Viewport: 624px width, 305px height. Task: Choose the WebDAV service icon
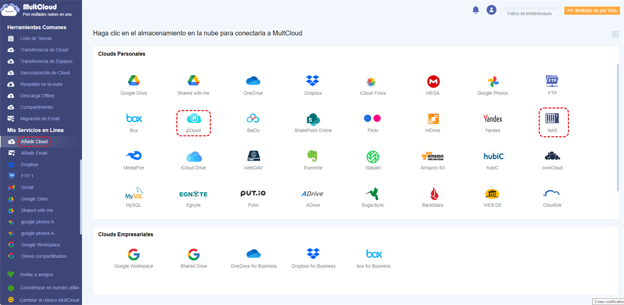[253, 156]
